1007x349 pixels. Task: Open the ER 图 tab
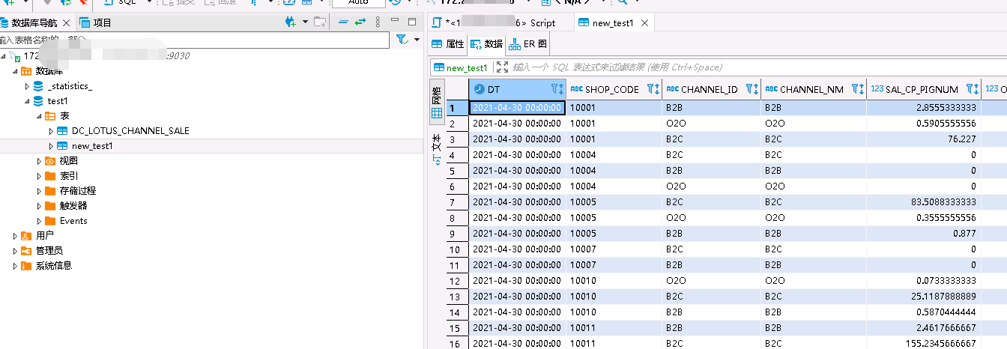click(x=530, y=44)
